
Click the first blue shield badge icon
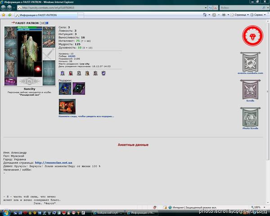click(x=63, y=73)
